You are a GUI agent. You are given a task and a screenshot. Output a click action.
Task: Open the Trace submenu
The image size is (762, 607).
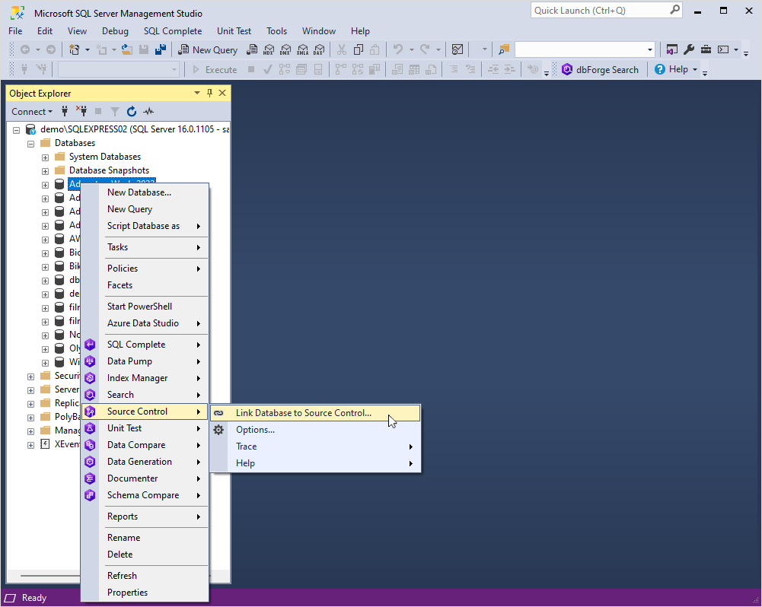315,447
